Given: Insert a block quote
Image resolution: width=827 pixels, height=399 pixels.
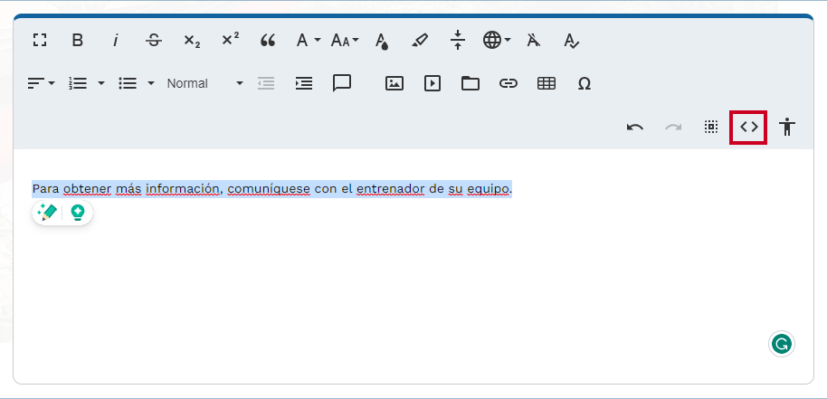Looking at the screenshot, I should 268,41.
